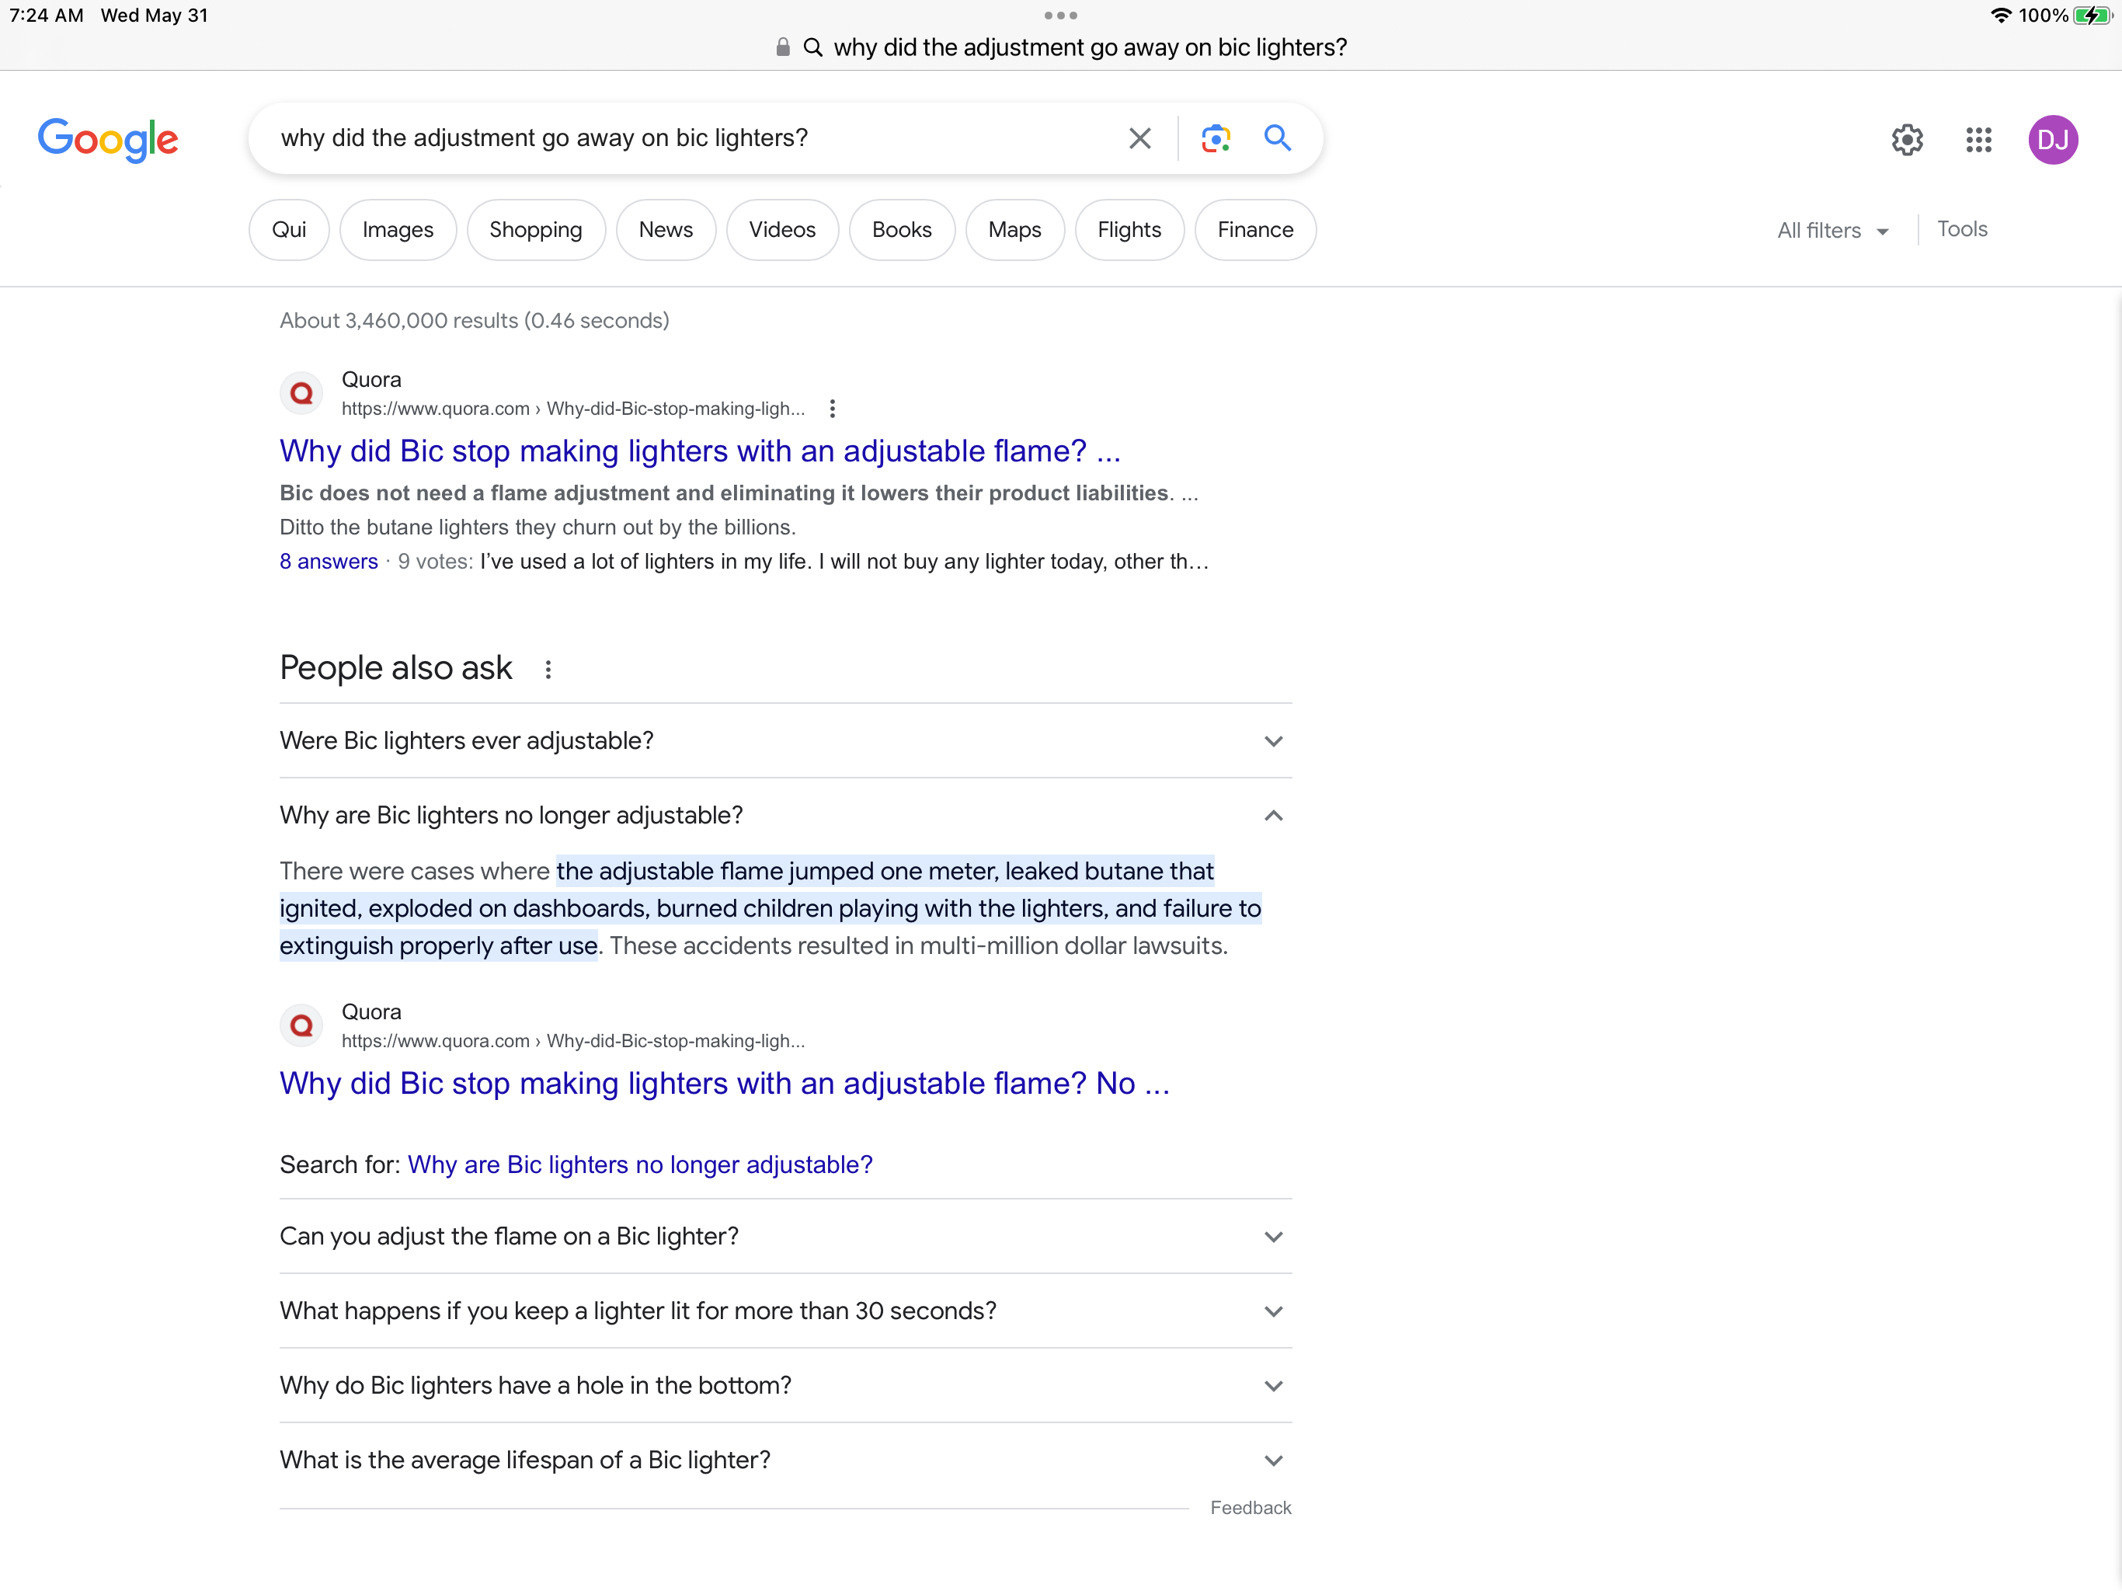
Task: Click the 'People also ask' heading
Action: [x=396, y=668]
